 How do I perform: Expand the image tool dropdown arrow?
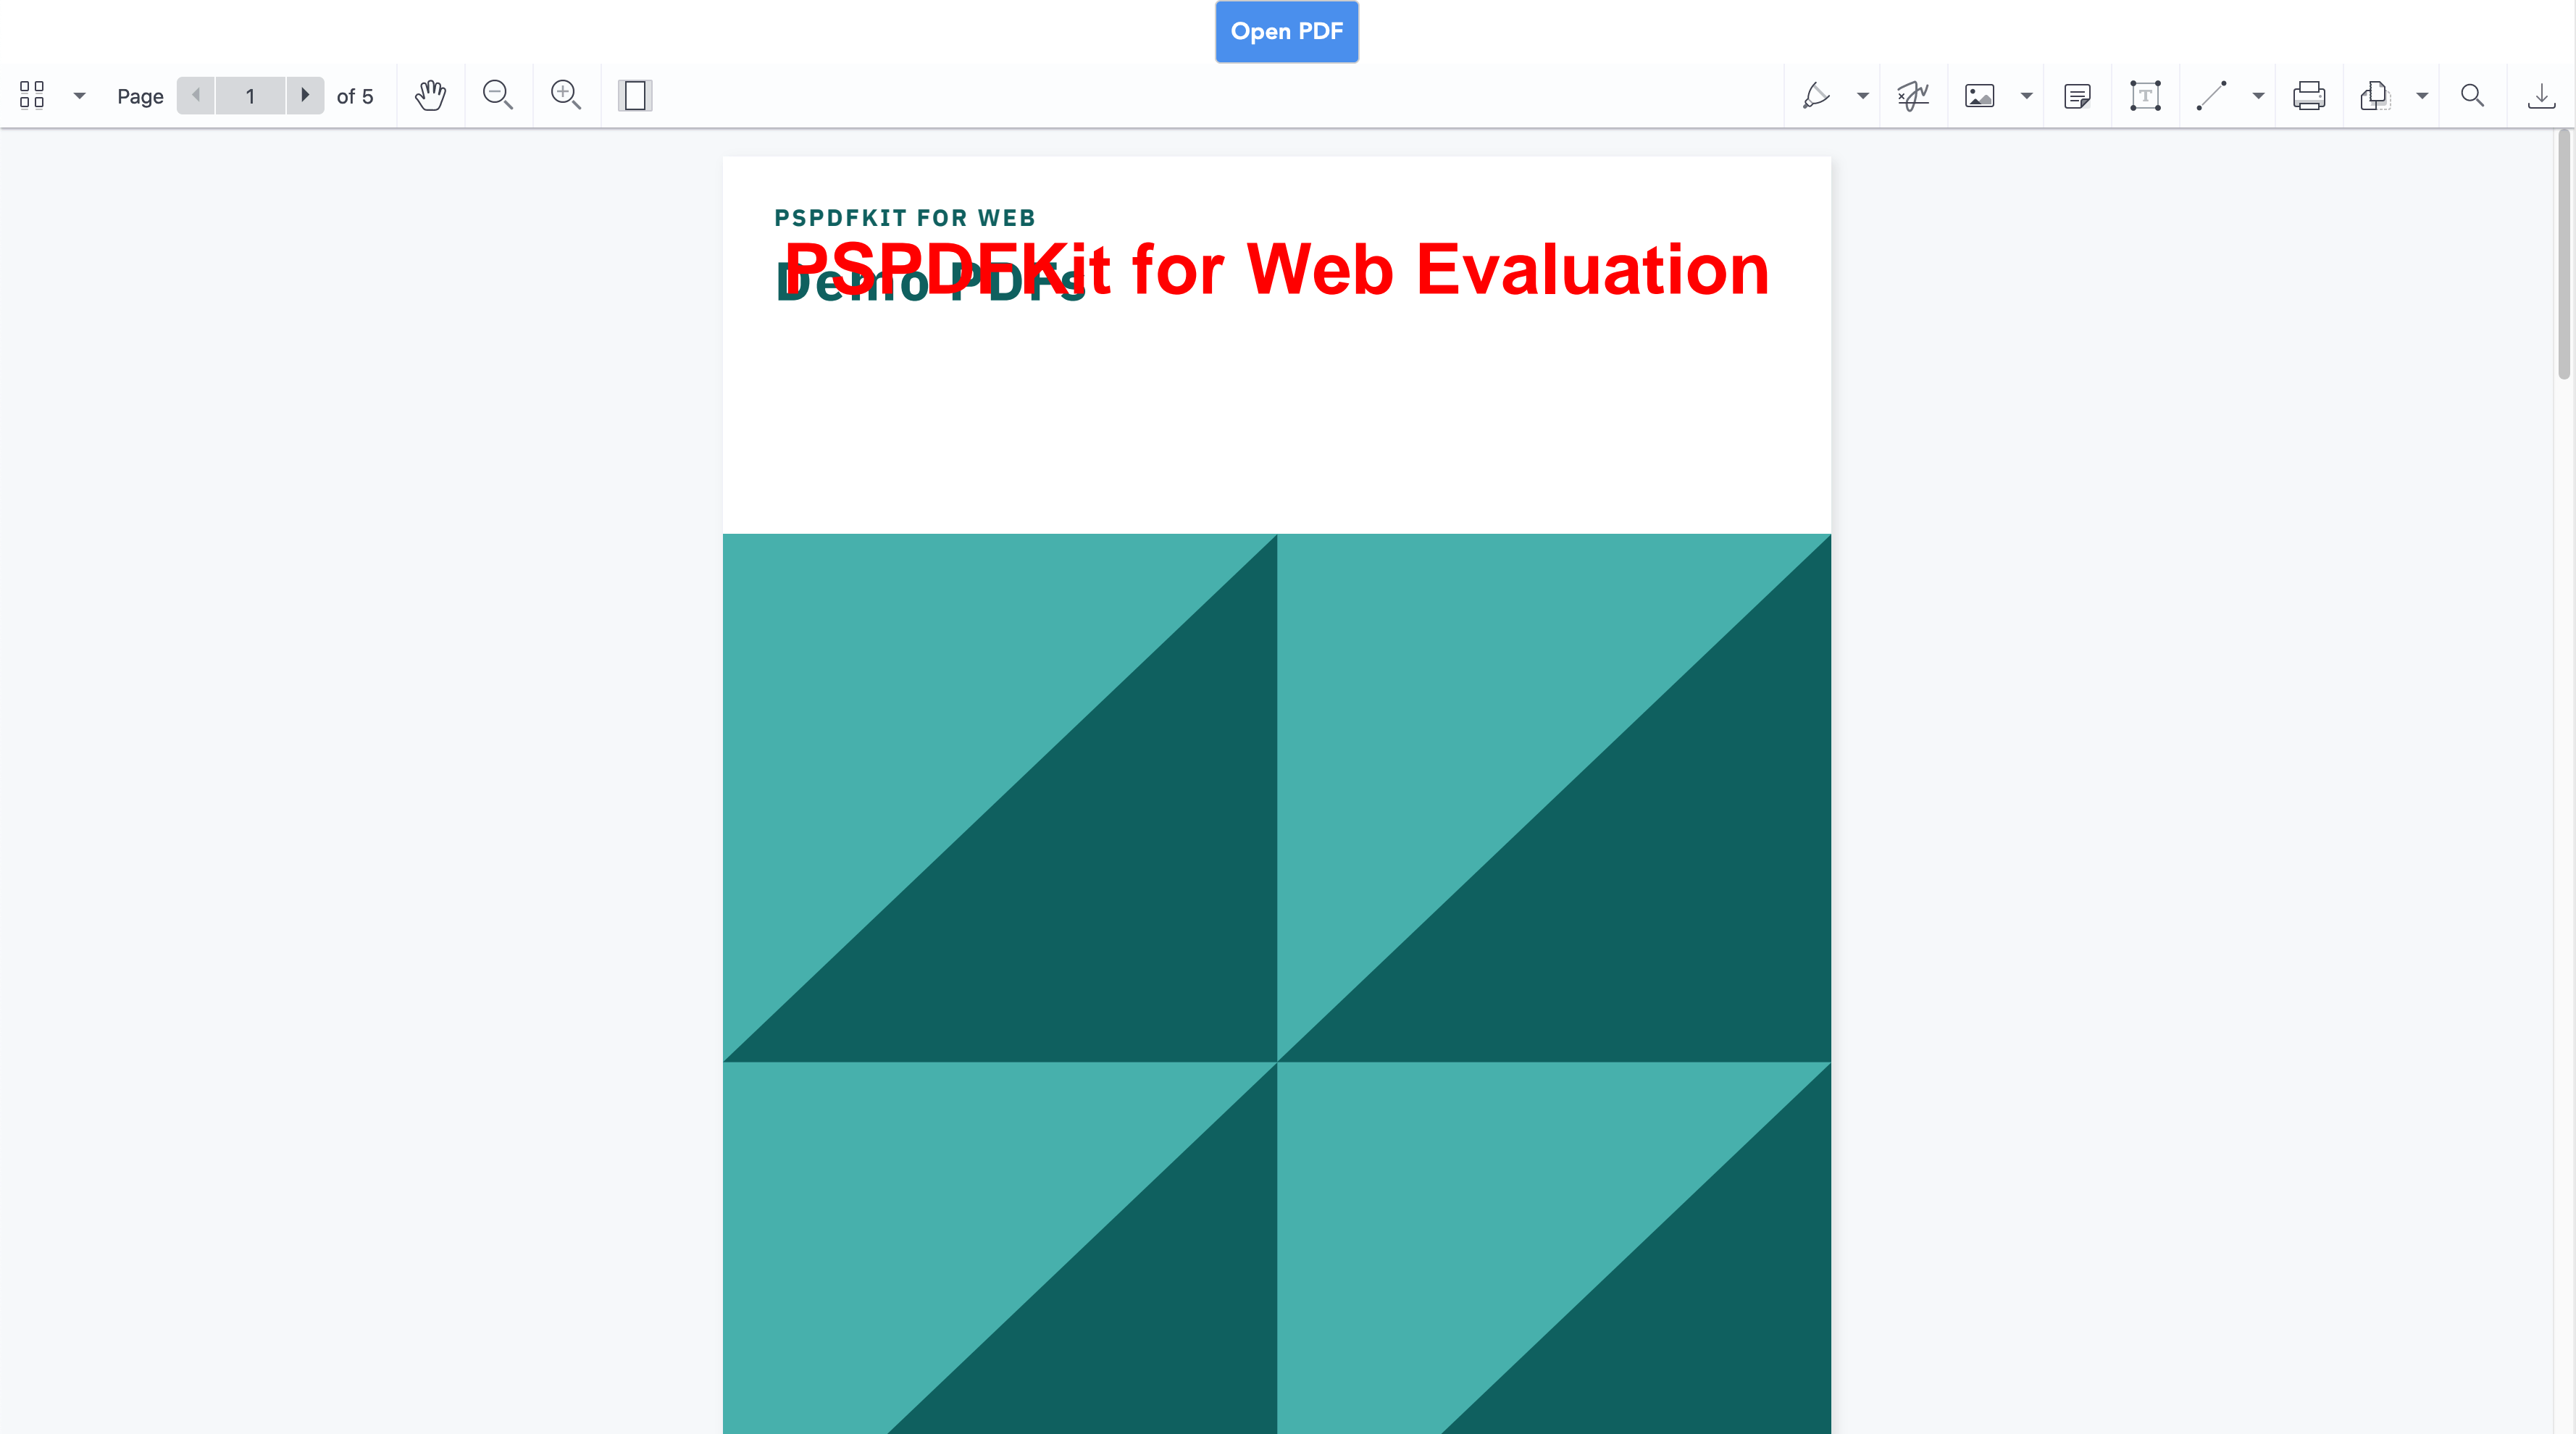point(2026,96)
